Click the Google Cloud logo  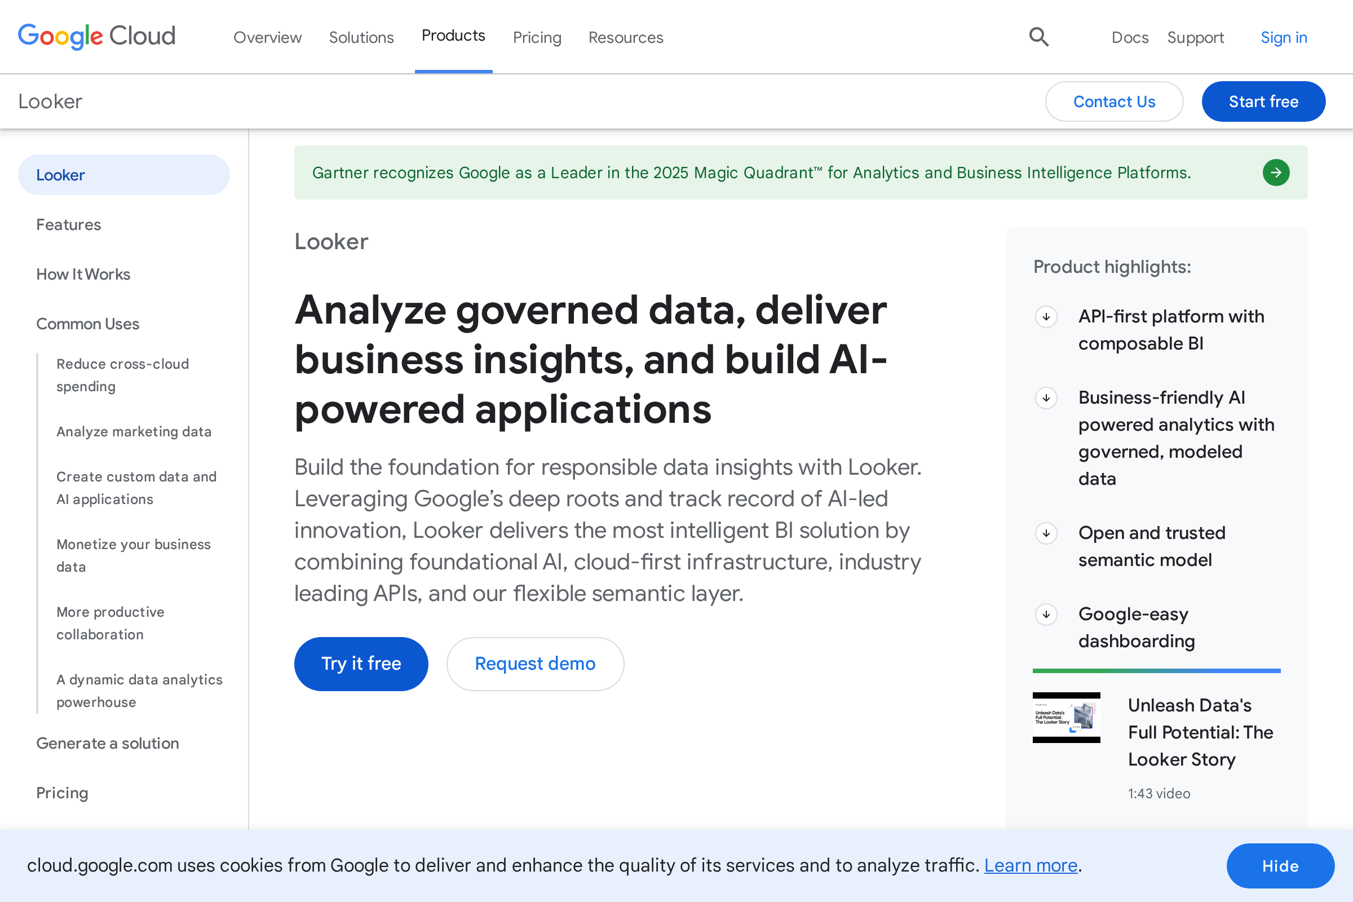95,36
